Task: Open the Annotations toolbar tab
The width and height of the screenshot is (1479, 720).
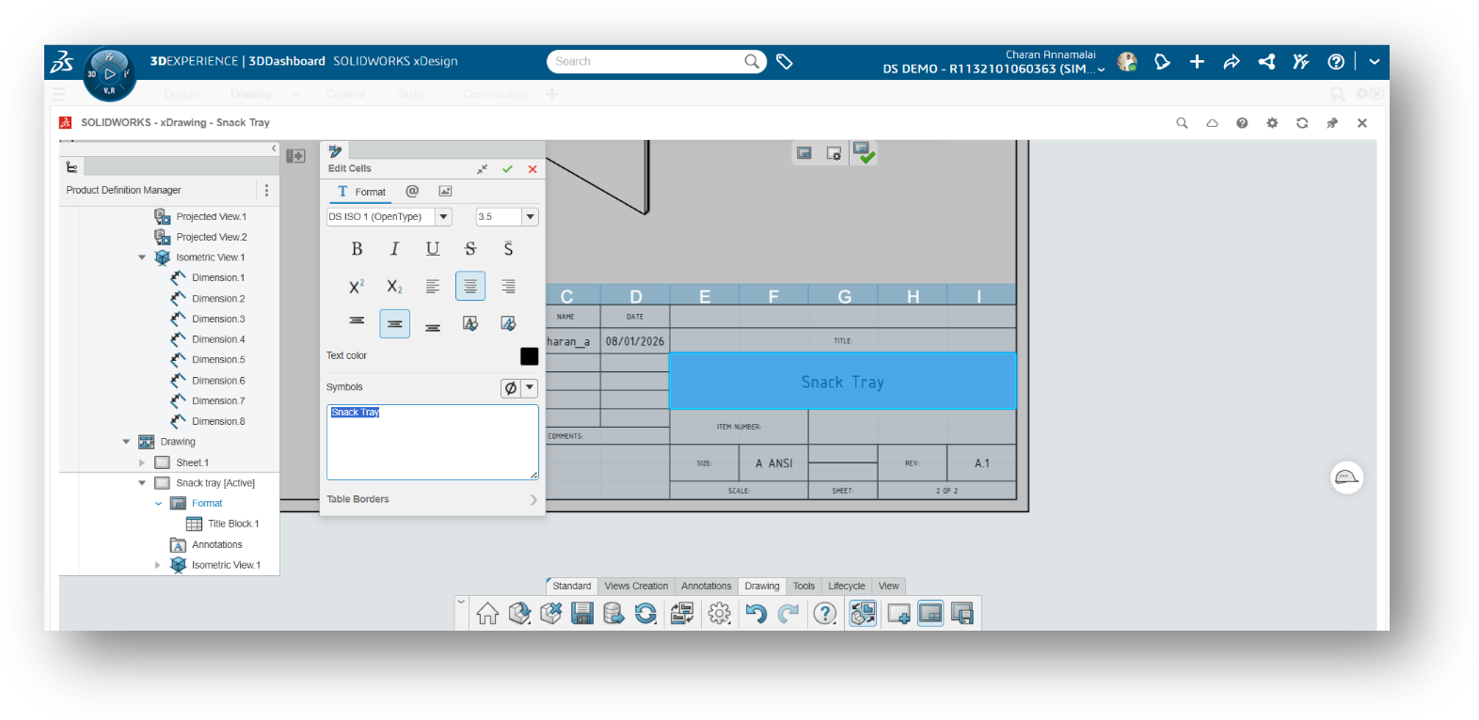Action: [706, 586]
